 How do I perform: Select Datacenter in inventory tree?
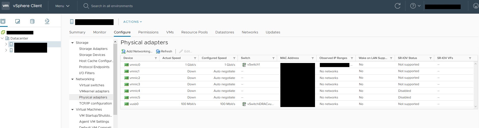click(x=19, y=38)
